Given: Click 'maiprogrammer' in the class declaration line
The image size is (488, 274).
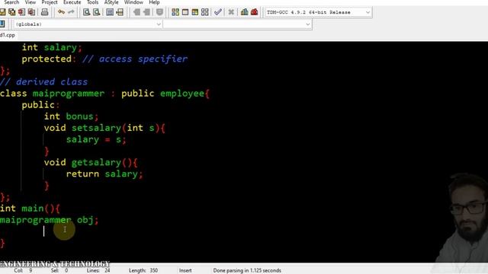Looking at the screenshot, I should click(x=69, y=94).
